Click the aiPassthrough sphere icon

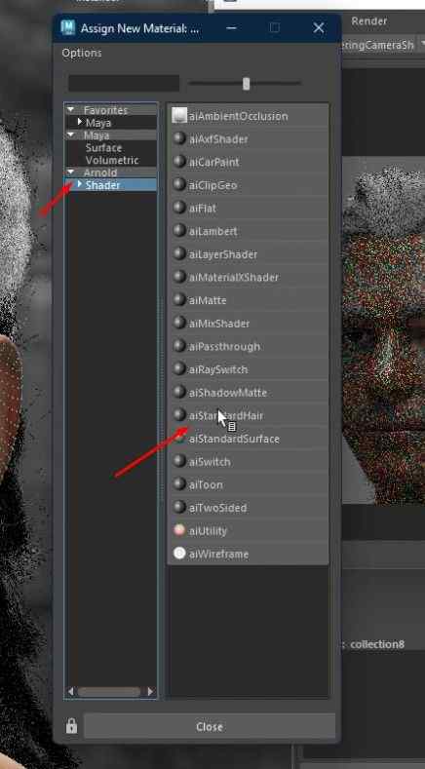[179, 346]
